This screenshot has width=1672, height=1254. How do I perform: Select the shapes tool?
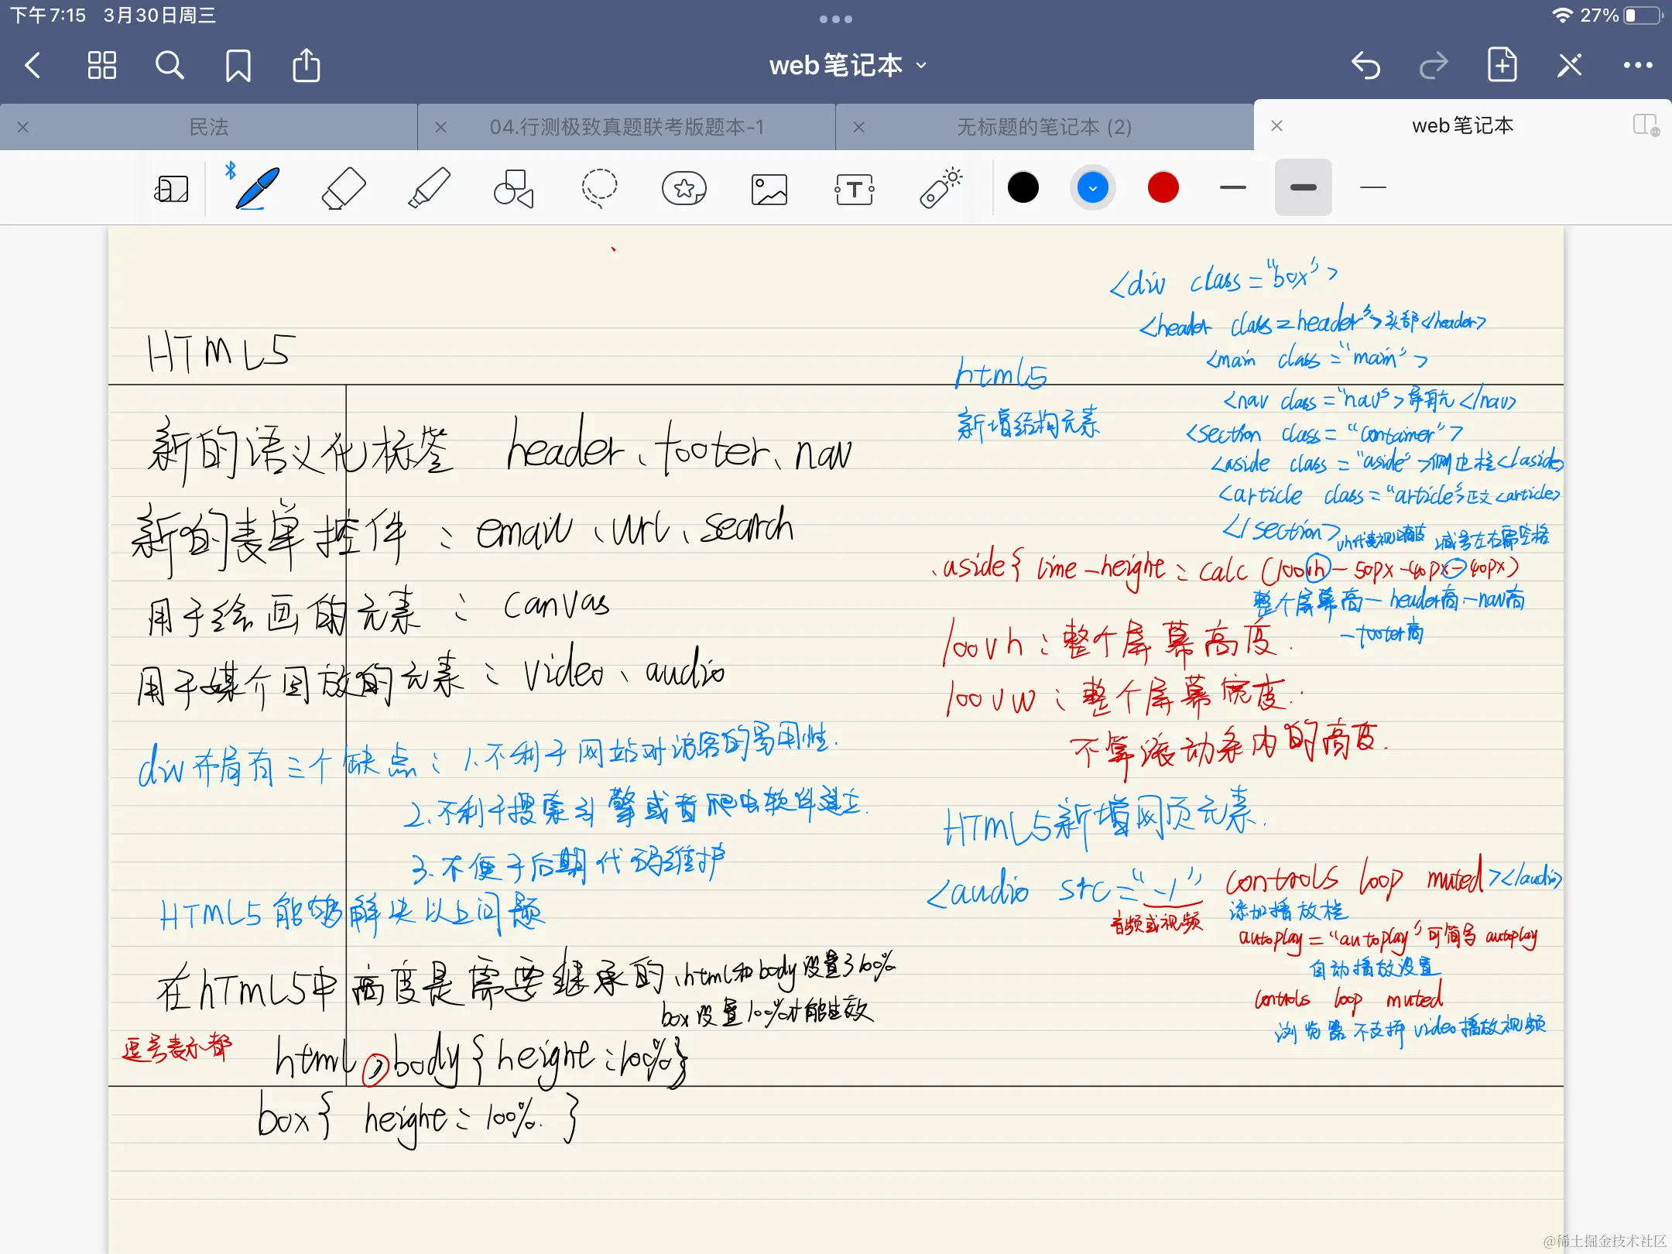[514, 188]
